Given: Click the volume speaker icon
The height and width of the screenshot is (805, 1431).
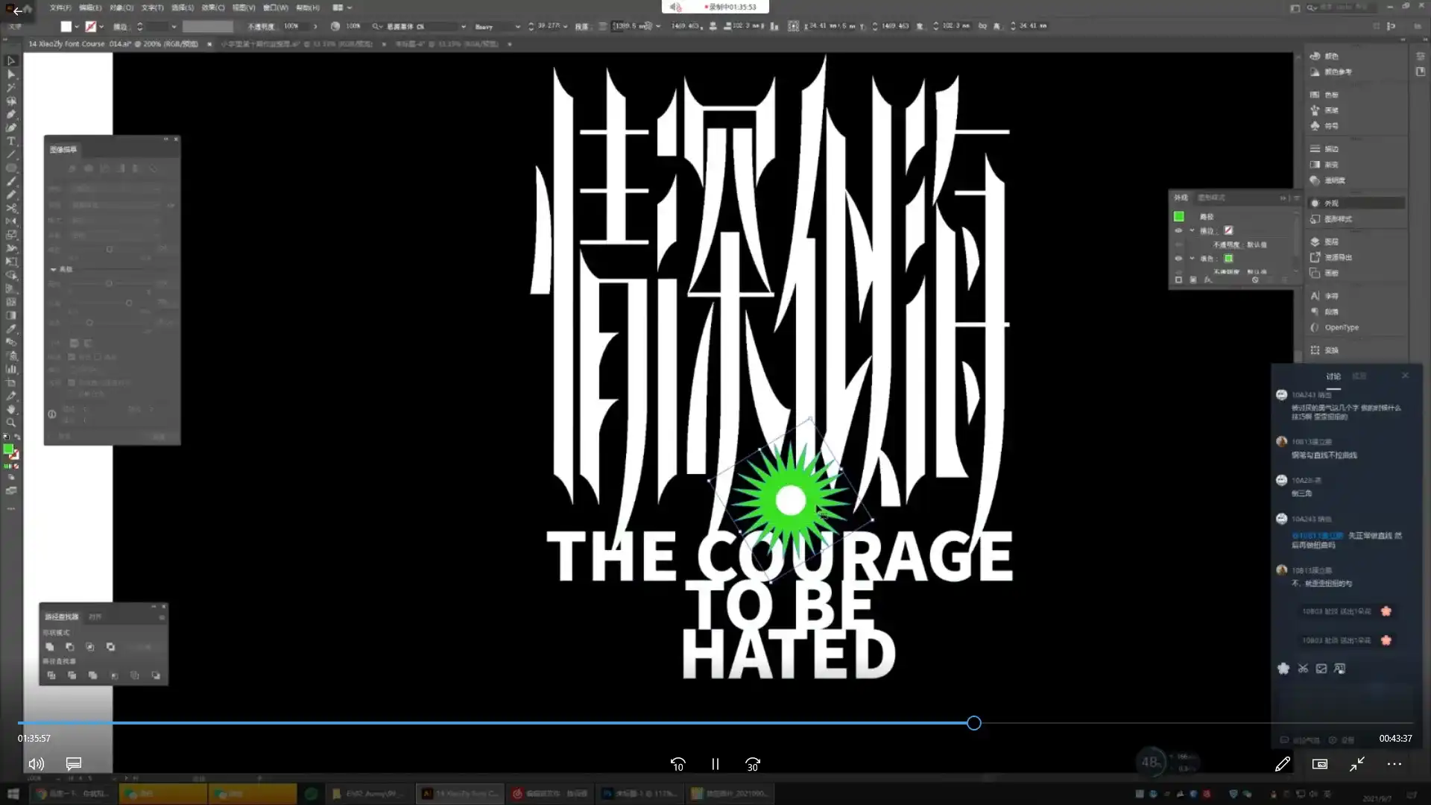Looking at the screenshot, I should [36, 764].
